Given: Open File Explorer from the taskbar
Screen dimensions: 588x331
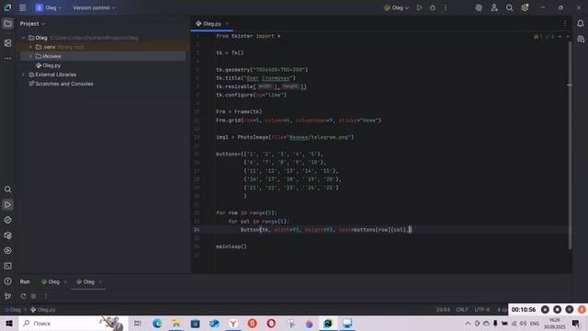Looking at the screenshot, I should [175, 323].
